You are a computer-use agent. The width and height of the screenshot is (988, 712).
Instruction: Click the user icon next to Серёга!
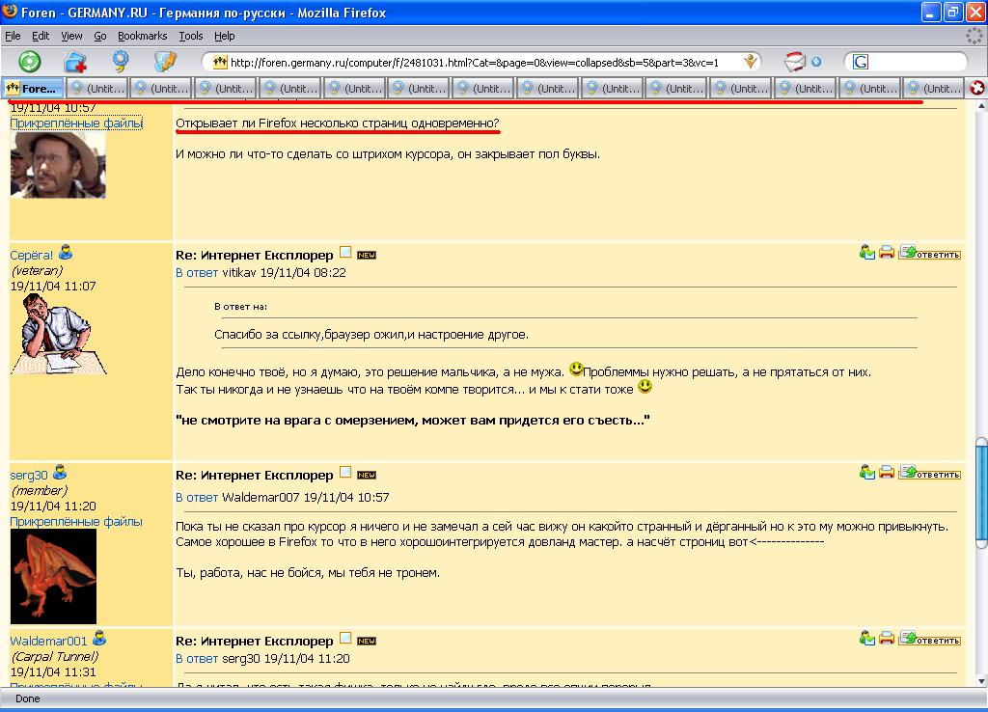point(66,253)
